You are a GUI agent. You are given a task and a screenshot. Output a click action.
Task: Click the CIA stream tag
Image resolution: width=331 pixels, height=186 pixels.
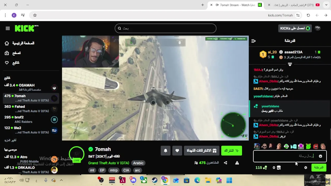[x=126, y=170]
